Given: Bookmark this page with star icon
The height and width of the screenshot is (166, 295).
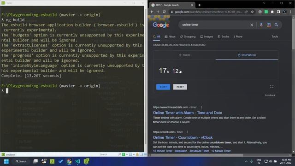Looking at the screenshot, I should pyautogui.click(x=252, y=12).
